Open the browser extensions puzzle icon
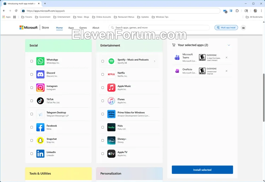This screenshot has width=265, height=182. 237,11
